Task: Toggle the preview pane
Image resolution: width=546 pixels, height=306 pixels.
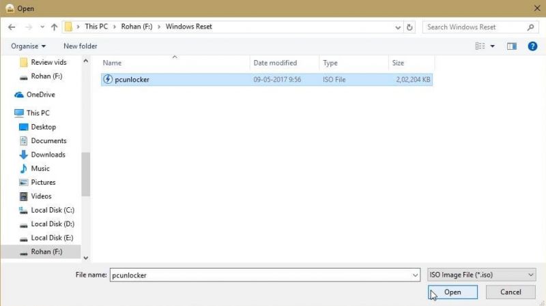Action: coord(511,46)
